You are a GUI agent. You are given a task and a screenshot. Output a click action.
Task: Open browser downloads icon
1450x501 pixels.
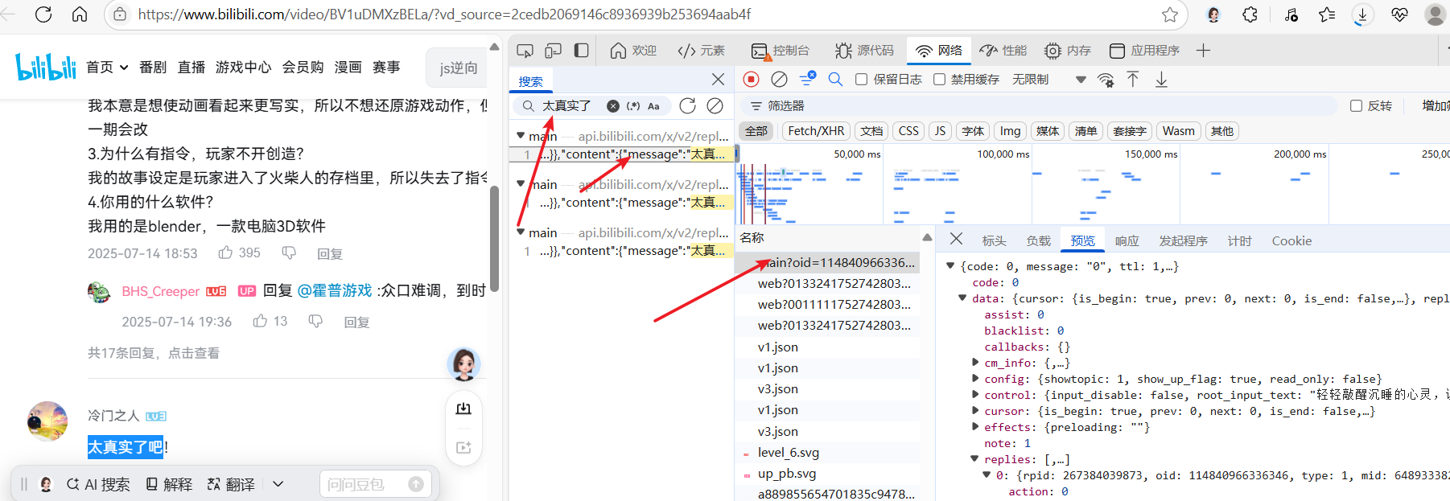1362,14
